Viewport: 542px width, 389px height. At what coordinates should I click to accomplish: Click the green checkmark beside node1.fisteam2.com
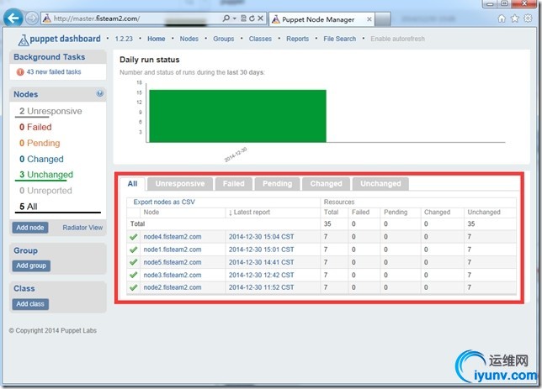point(134,250)
